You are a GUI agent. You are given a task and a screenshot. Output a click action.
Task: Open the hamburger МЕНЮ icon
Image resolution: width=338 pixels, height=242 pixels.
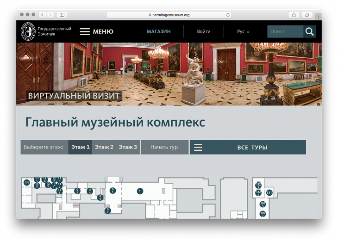click(85, 31)
